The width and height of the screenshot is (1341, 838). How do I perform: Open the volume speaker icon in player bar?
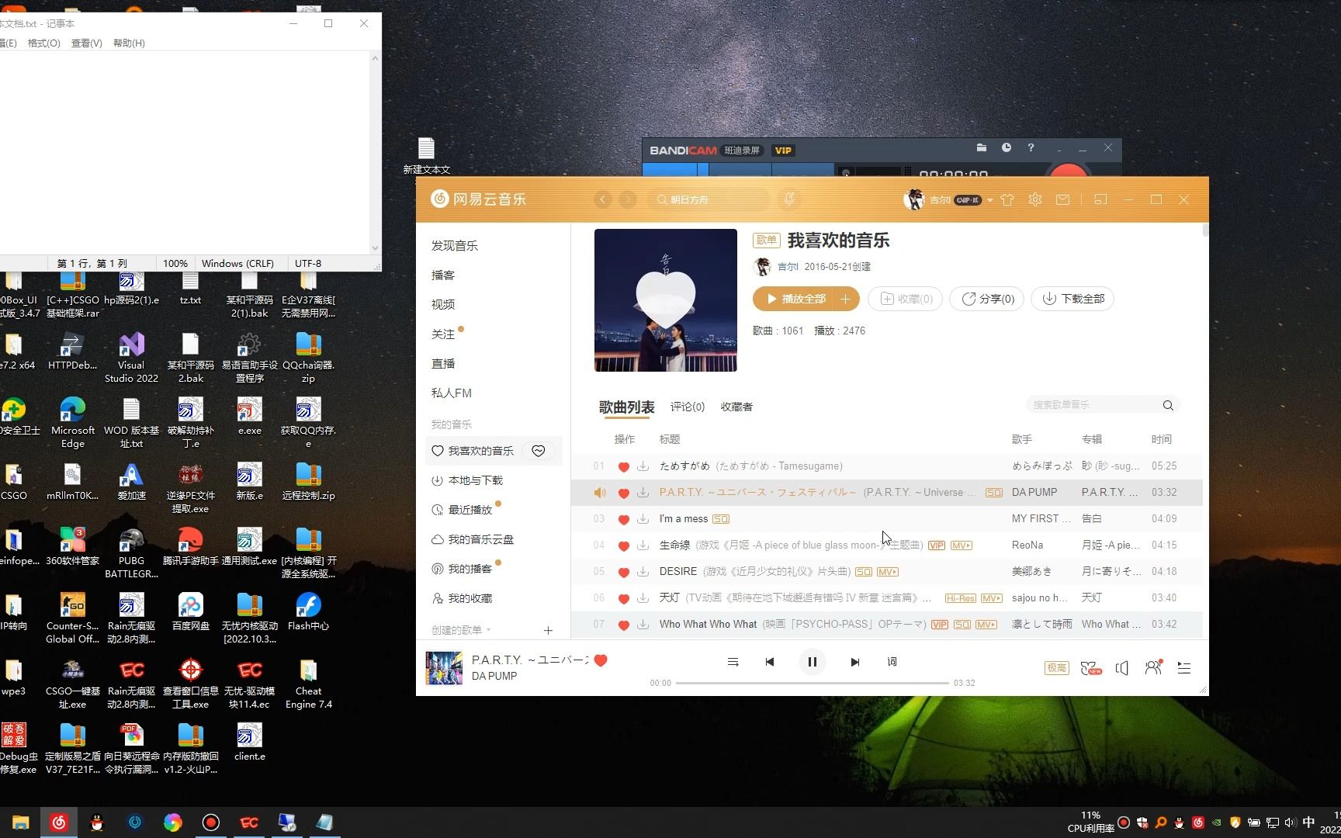pos(1121,668)
